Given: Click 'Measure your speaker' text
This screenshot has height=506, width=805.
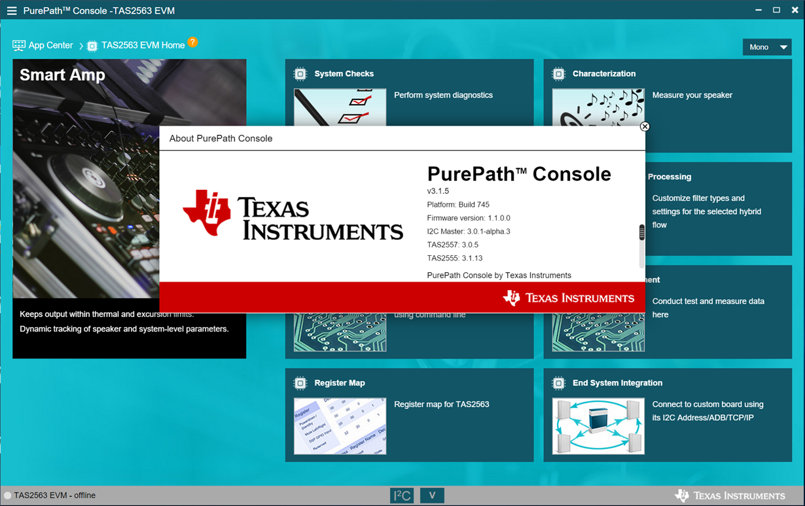Looking at the screenshot, I should click(x=692, y=95).
